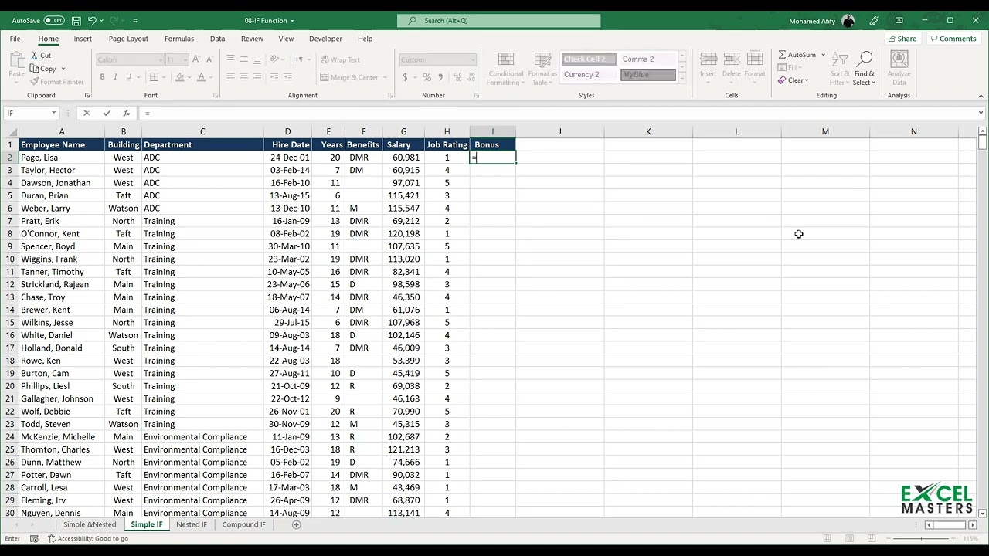Viewport: 989px width, 556px height.
Task: Click the Comments button
Action: tap(953, 39)
